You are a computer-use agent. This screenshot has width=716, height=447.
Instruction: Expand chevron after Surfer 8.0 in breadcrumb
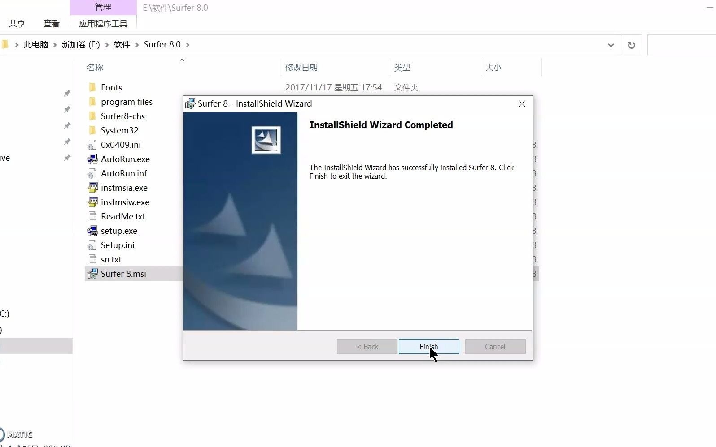(188, 45)
